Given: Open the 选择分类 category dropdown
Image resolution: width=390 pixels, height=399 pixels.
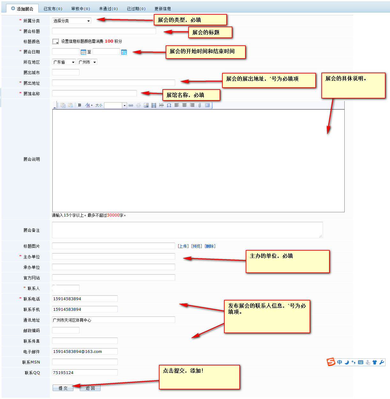Looking at the screenshot, I should point(71,21).
